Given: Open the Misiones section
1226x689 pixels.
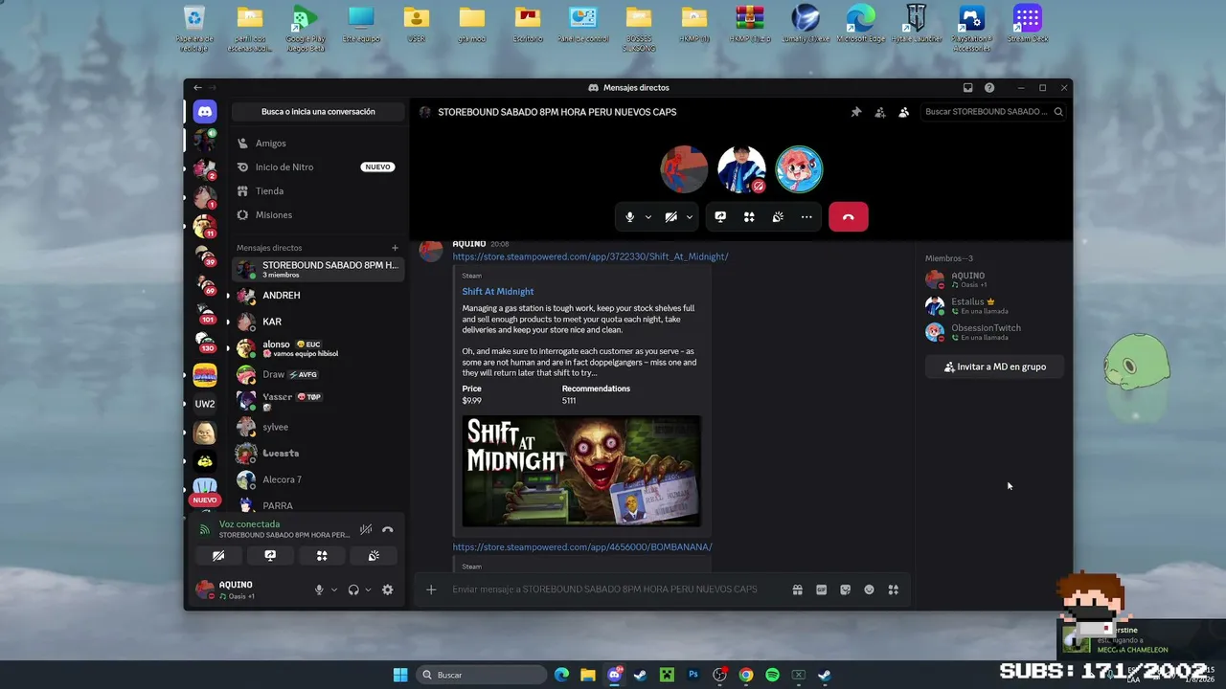Looking at the screenshot, I should tap(317, 215).
